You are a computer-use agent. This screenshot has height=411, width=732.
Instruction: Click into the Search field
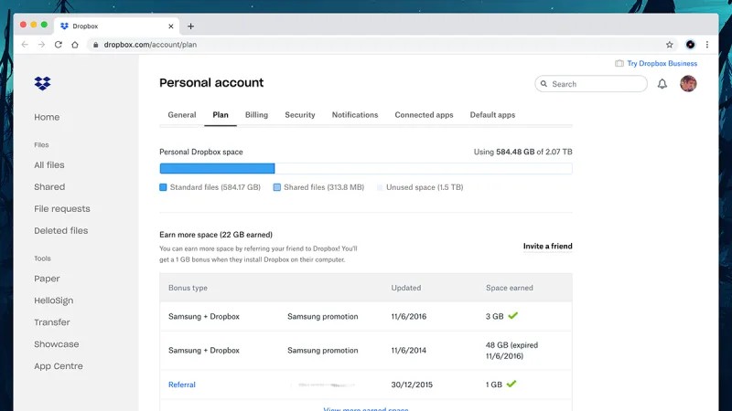click(591, 84)
